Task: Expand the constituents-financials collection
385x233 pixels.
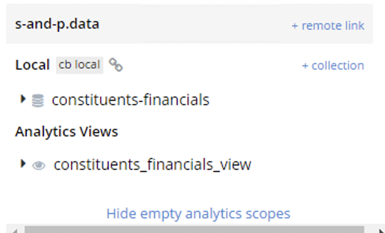Action: coord(23,99)
